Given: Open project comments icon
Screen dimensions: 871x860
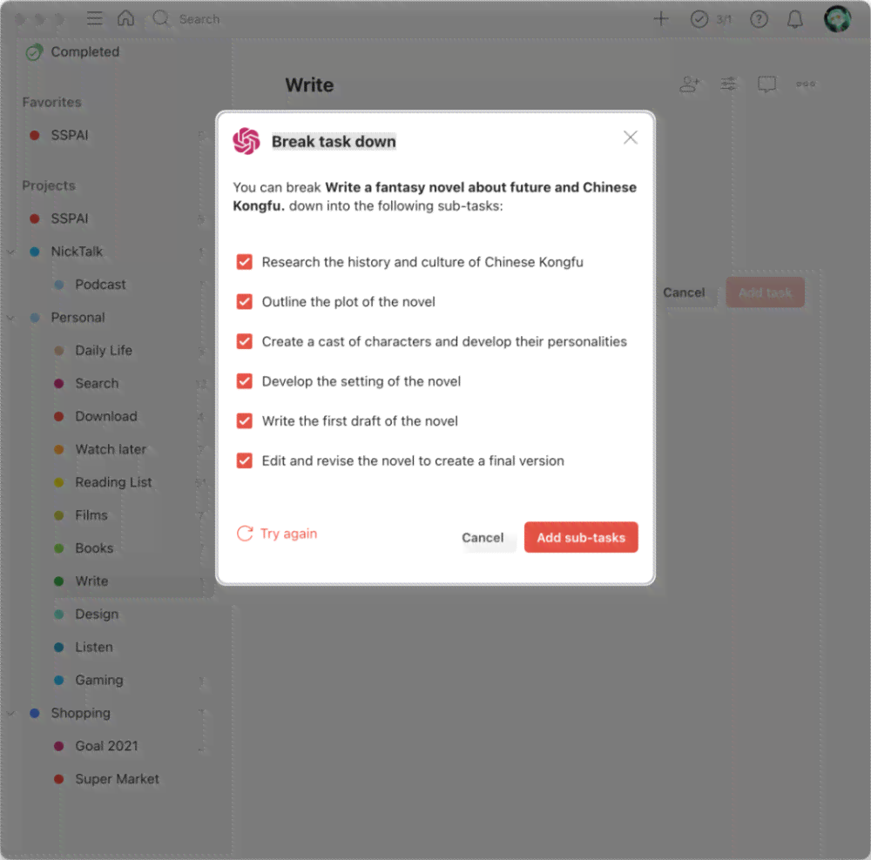Looking at the screenshot, I should click(766, 84).
